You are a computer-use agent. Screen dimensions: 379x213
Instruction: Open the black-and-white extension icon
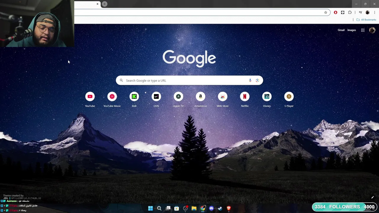[x=343, y=12]
